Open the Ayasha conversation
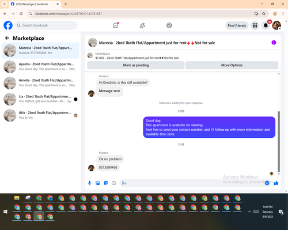 coord(40,67)
